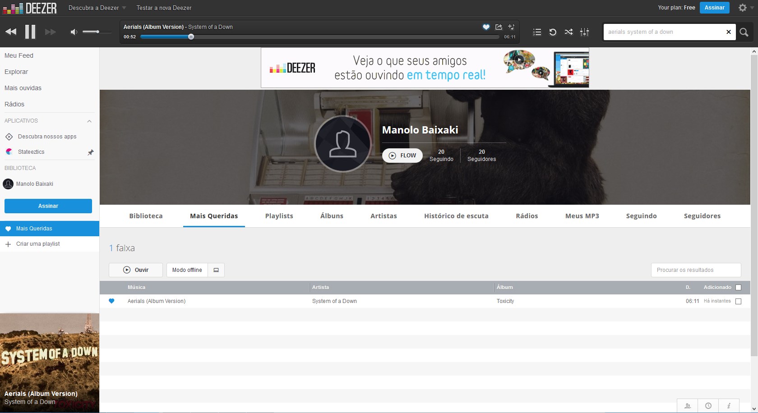The width and height of the screenshot is (758, 413).
Task: Share the currently playing track
Action: (499, 27)
